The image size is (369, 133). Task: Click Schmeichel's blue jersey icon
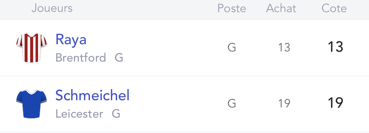coord(31,104)
